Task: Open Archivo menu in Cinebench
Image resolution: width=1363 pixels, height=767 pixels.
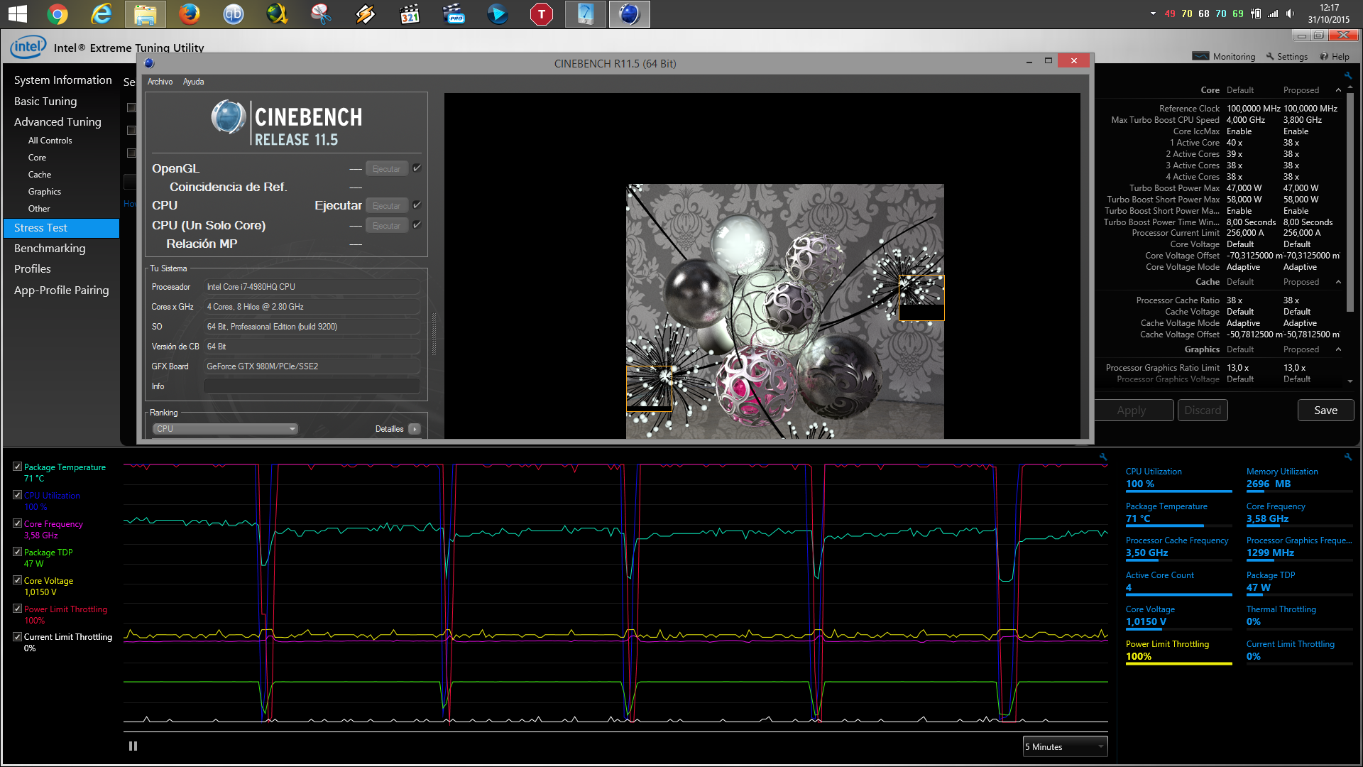Action: [160, 82]
